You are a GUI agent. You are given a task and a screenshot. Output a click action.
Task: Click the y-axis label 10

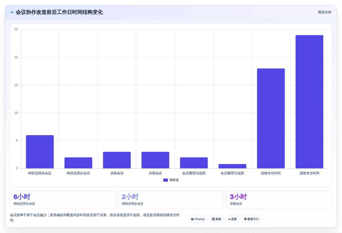[x=16, y=113]
